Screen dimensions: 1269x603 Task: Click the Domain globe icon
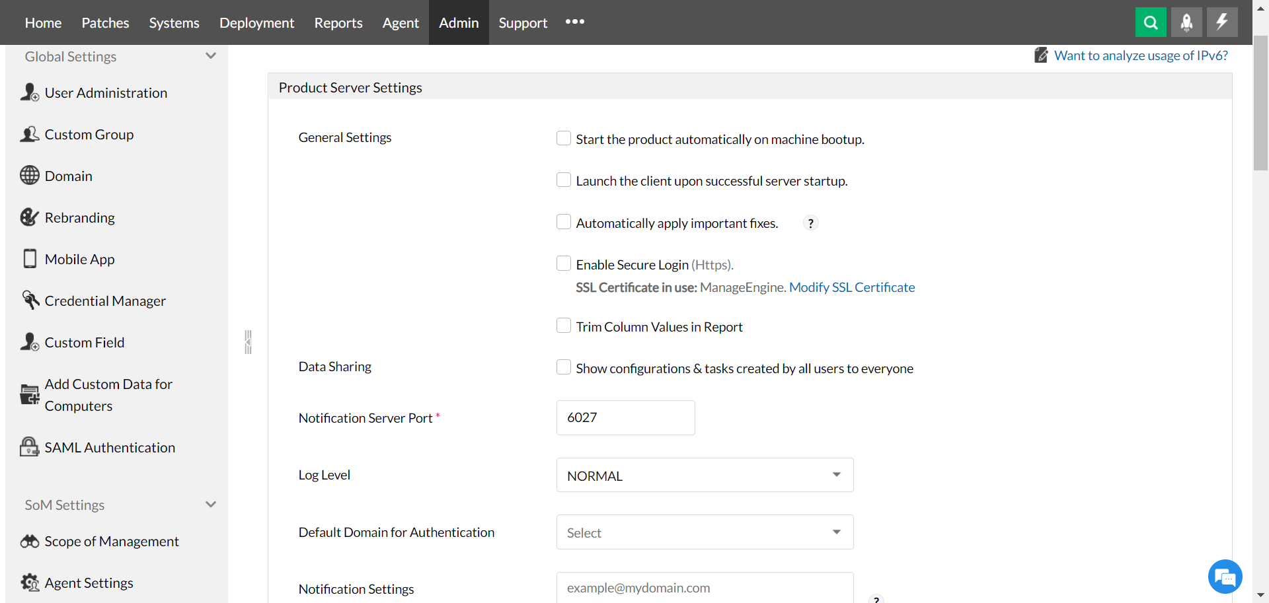[29, 176]
